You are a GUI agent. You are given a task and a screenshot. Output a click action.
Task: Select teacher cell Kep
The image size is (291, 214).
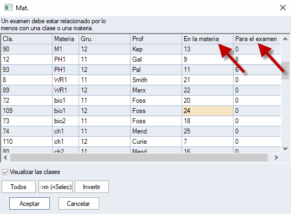pyautogui.click(x=156, y=49)
